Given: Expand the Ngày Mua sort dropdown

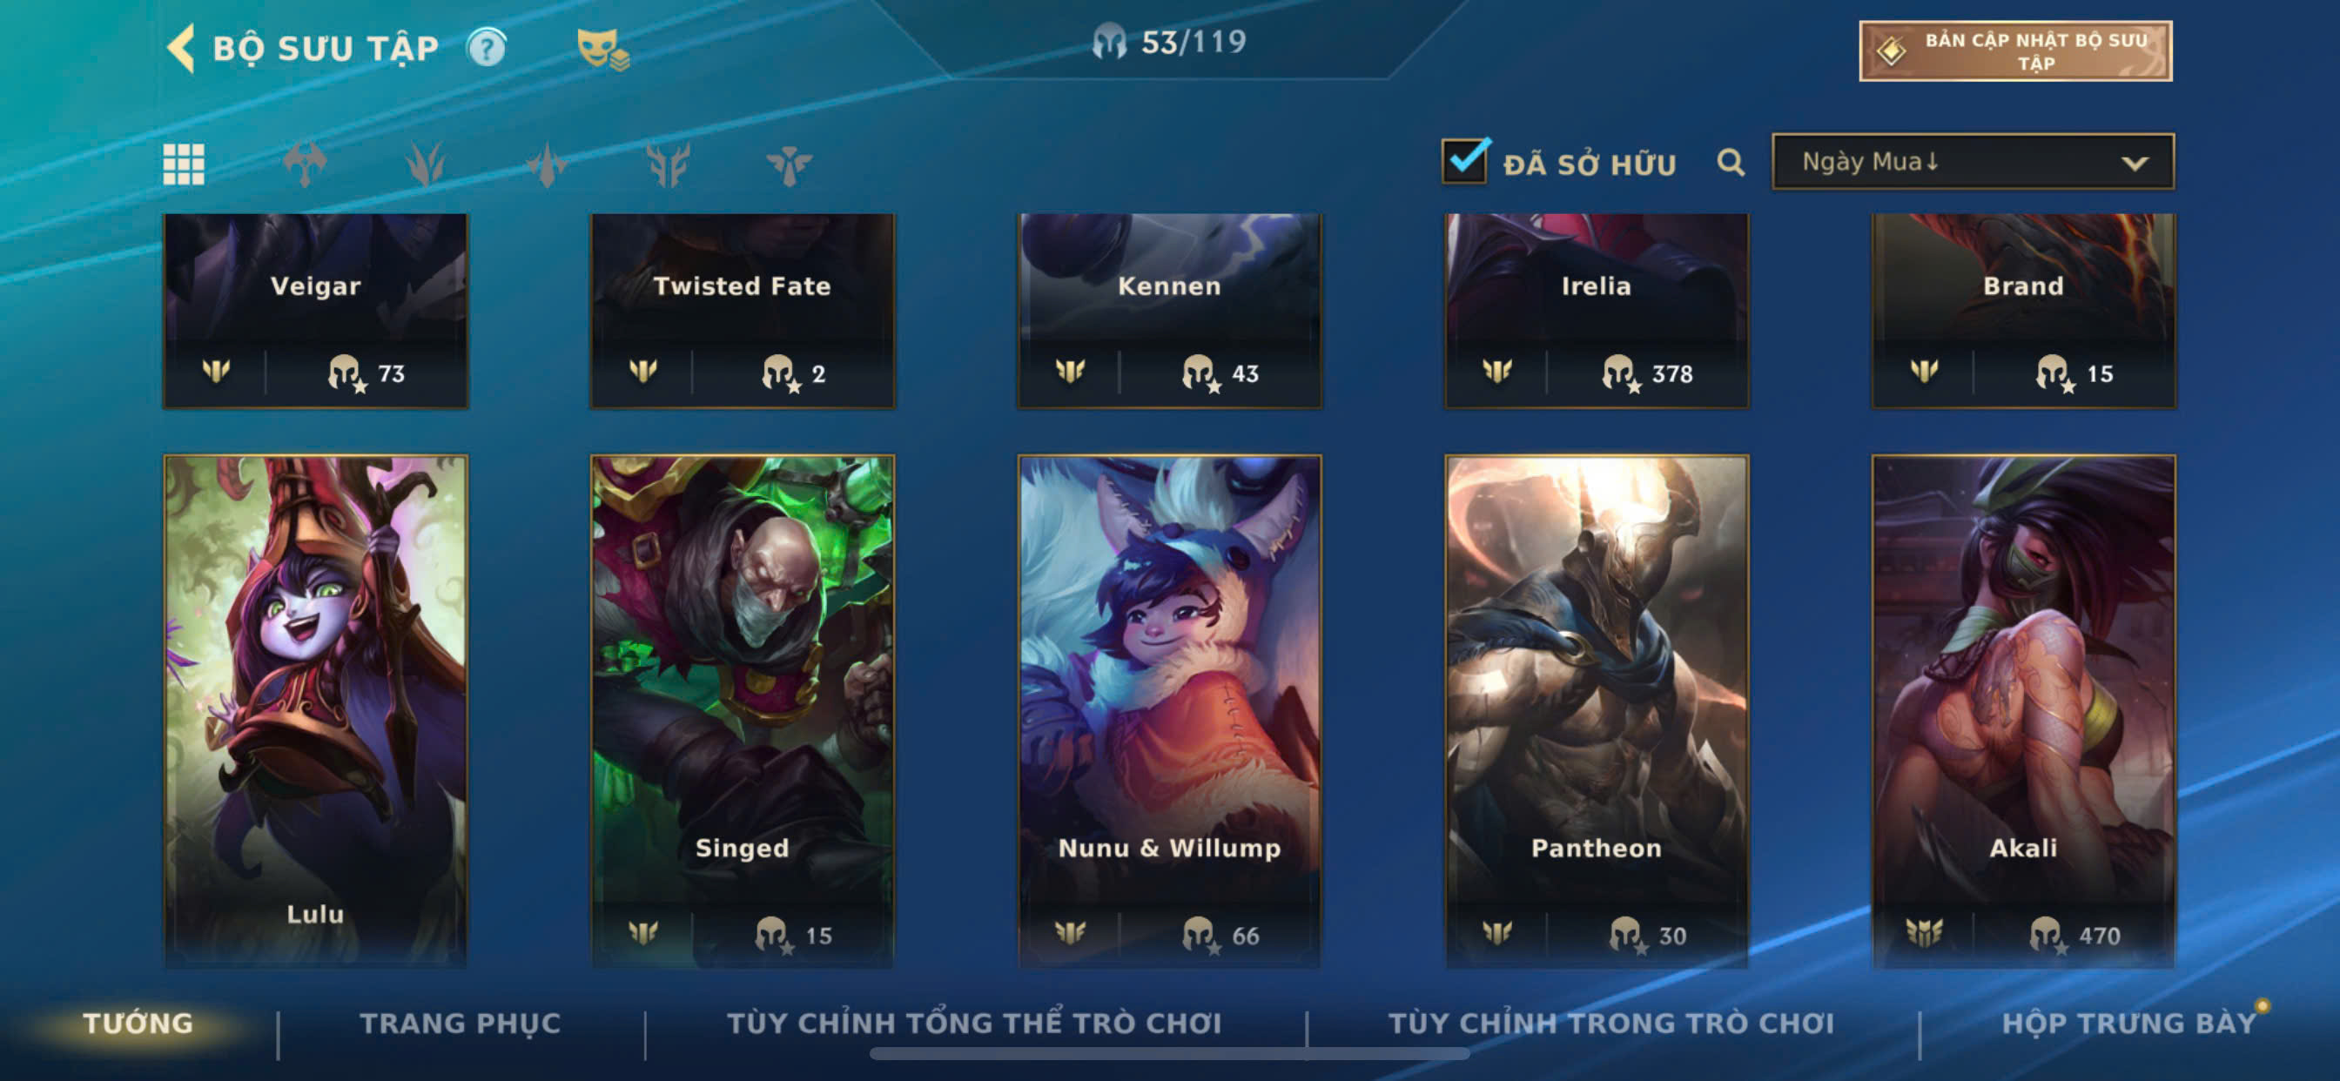Looking at the screenshot, I should [x=1973, y=162].
